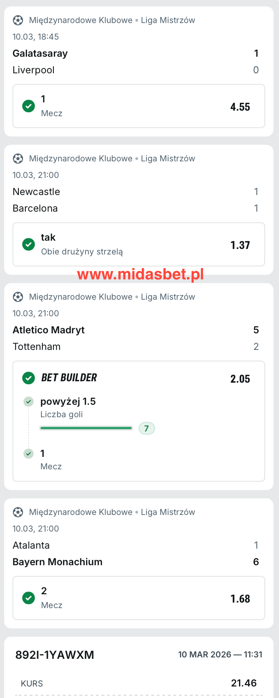Select Bayern Monachium team name
Viewport: 279px width, 698px height.
click(58, 562)
